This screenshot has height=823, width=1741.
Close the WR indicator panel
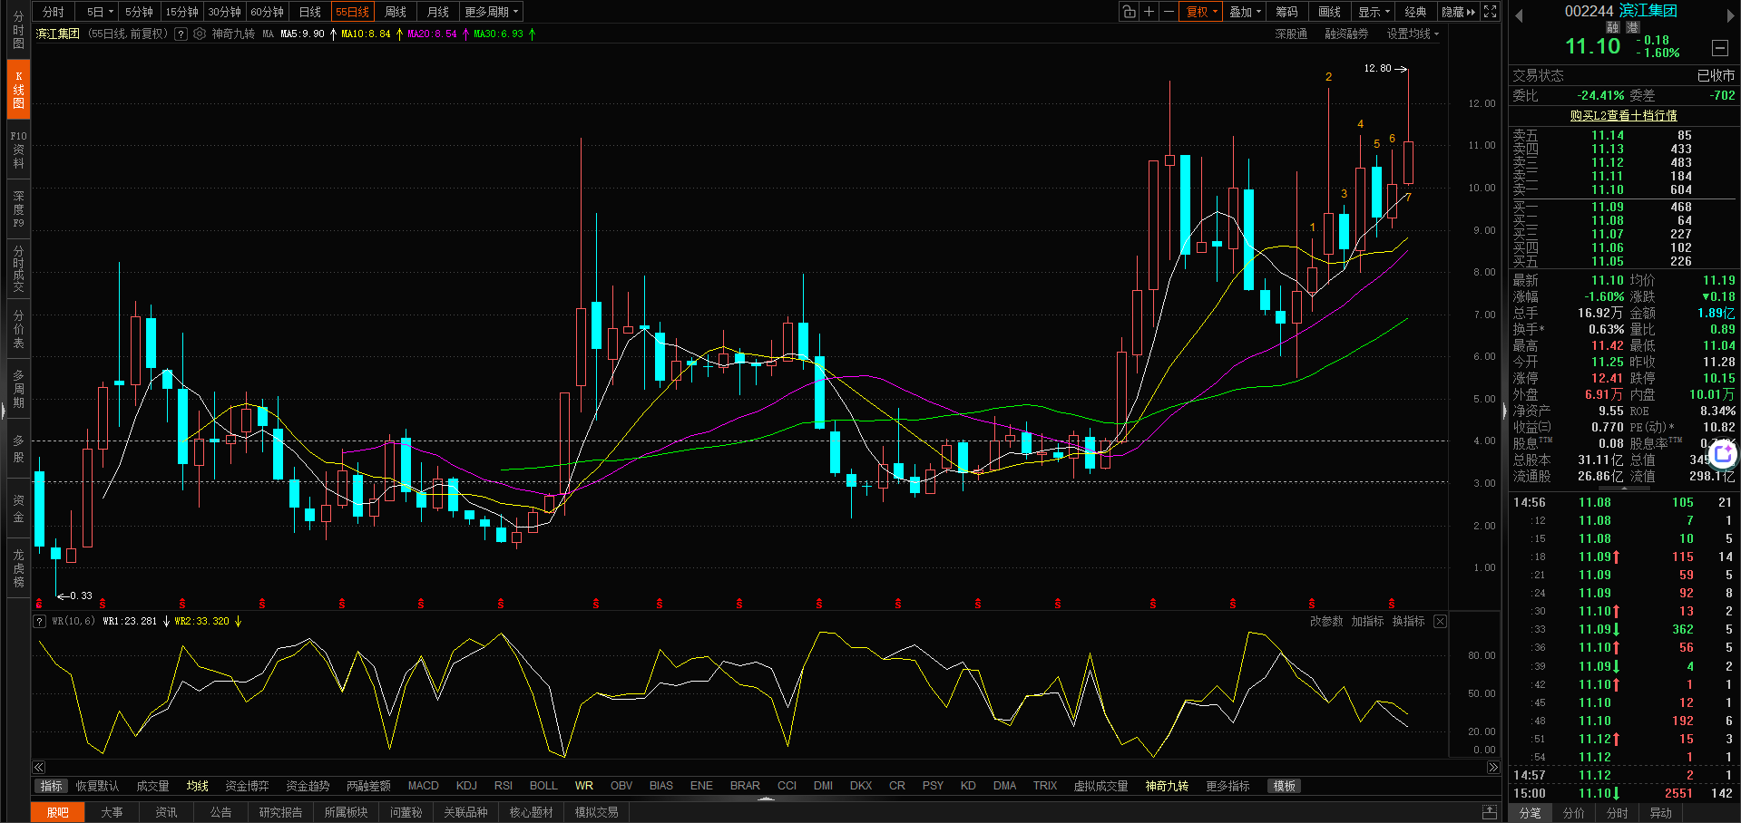point(1440,621)
